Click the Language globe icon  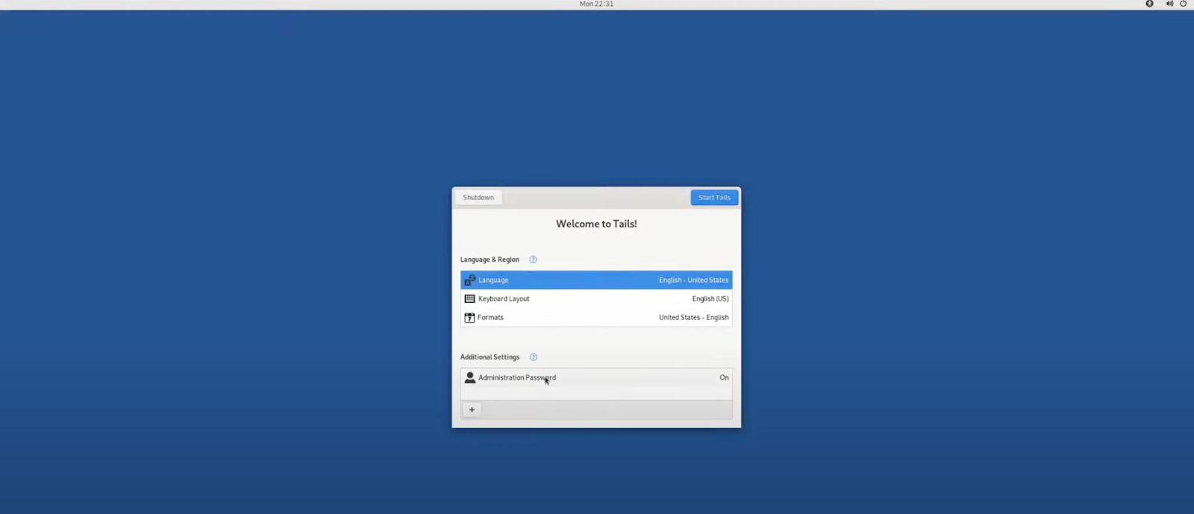pyautogui.click(x=469, y=280)
